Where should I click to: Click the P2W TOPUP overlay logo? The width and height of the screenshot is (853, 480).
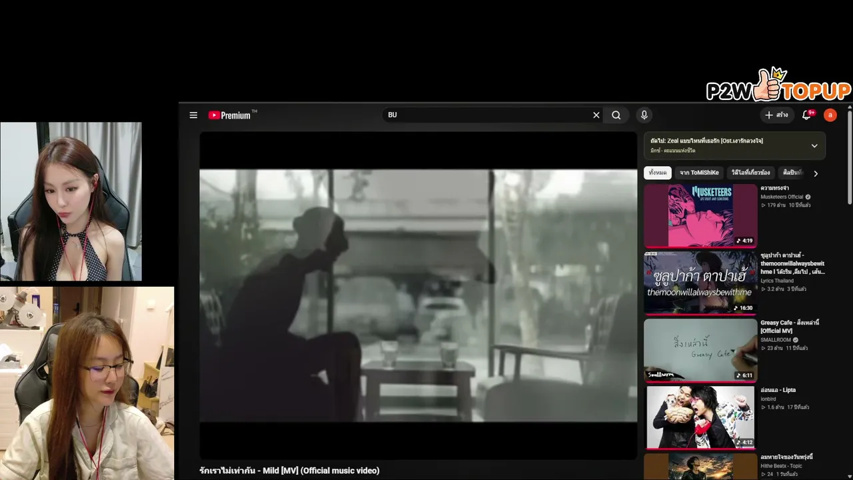click(778, 85)
